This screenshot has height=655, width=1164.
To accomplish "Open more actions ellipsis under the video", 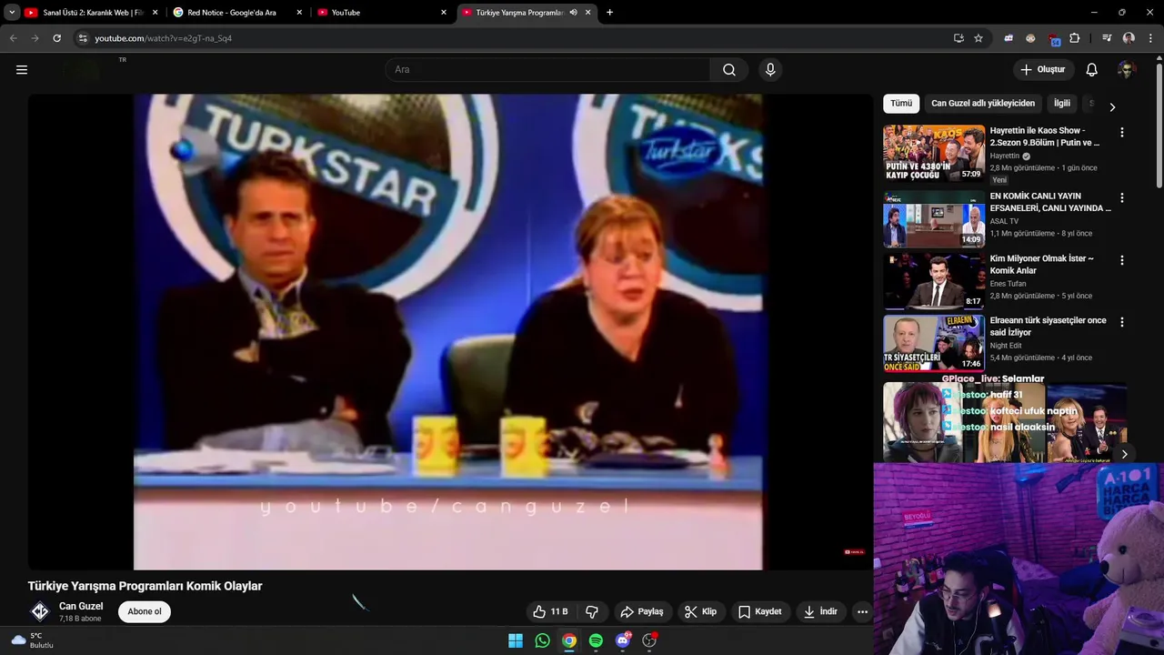I will (862, 611).
